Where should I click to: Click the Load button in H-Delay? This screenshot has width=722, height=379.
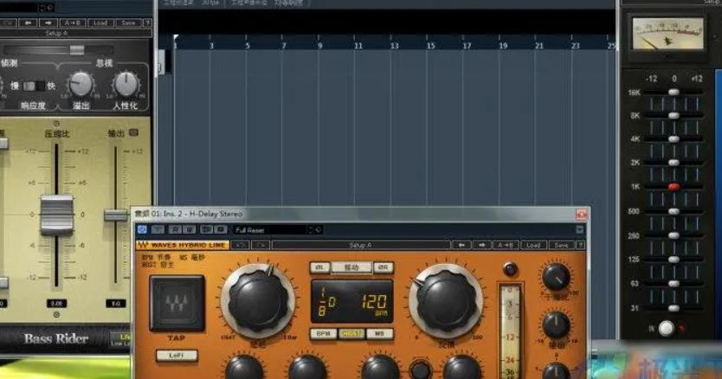[x=533, y=245]
